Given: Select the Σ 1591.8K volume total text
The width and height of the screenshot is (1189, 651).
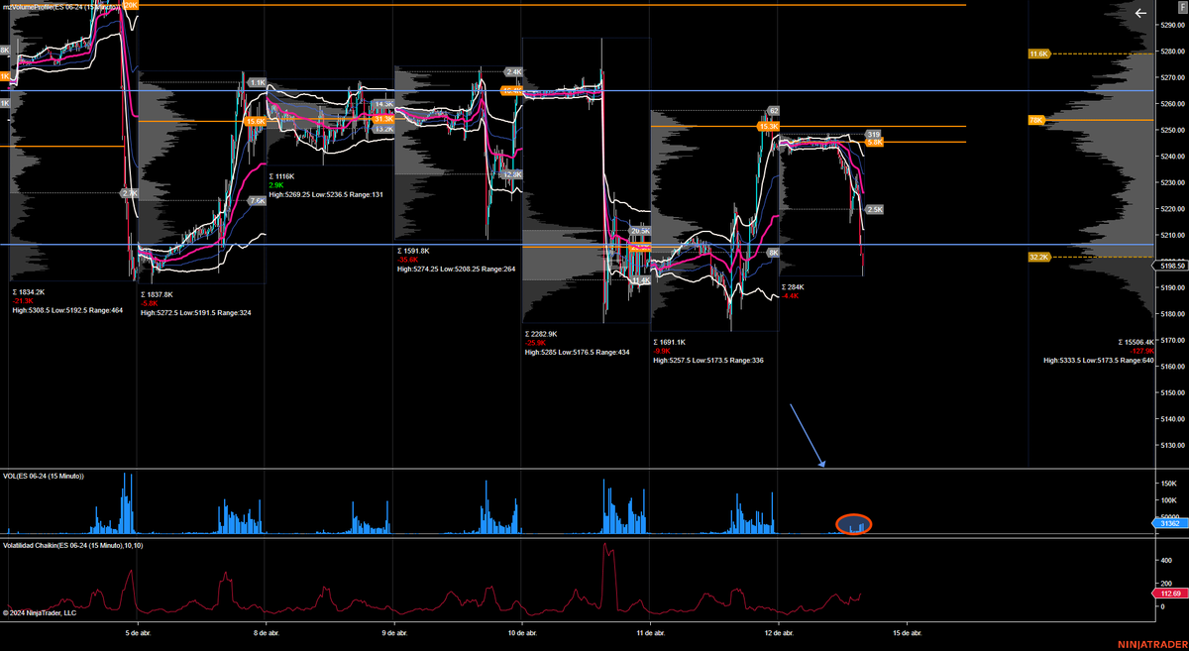Looking at the screenshot, I should [414, 251].
